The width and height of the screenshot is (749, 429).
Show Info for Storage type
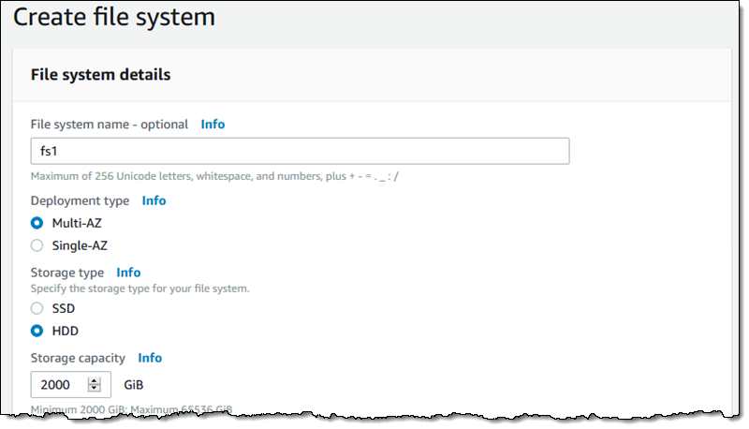click(x=128, y=273)
